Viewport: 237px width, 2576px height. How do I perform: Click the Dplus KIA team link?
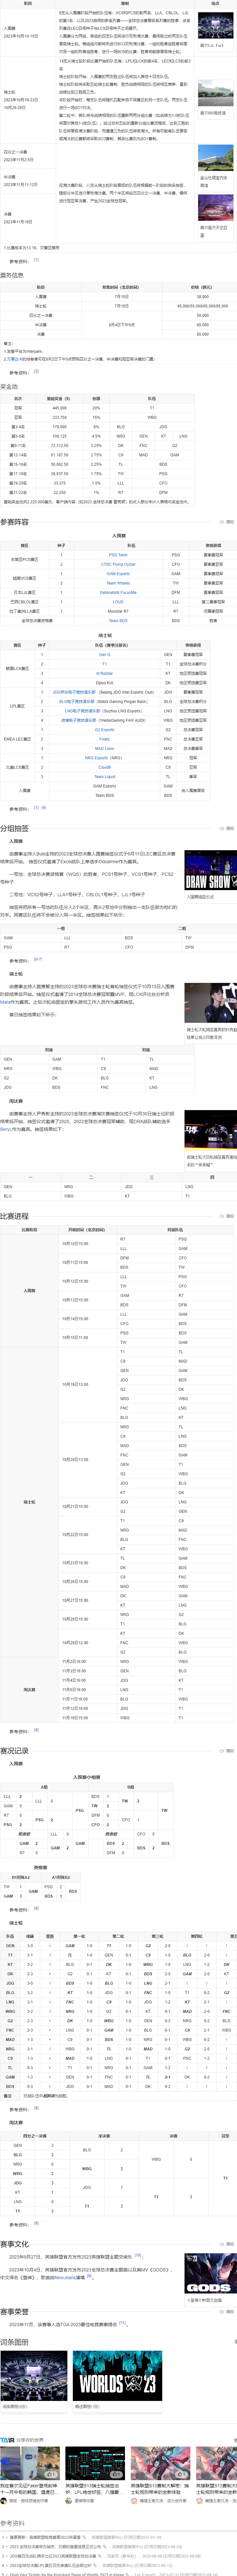pyautogui.click(x=104, y=683)
